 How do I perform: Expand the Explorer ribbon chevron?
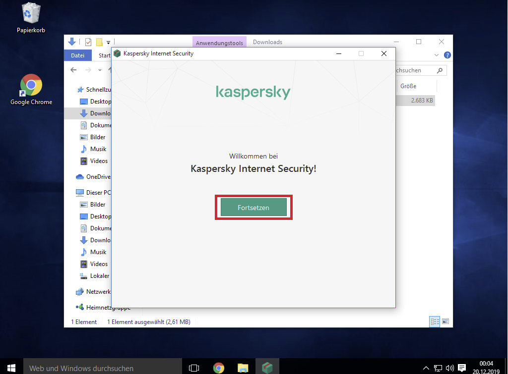click(x=437, y=55)
